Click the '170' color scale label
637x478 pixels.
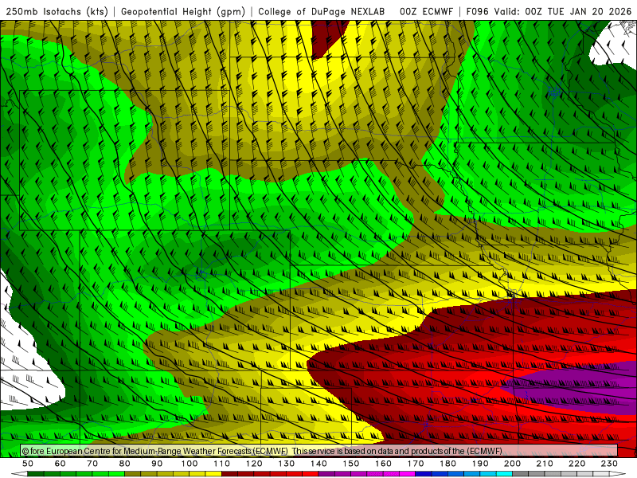click(x=416, y=464)
